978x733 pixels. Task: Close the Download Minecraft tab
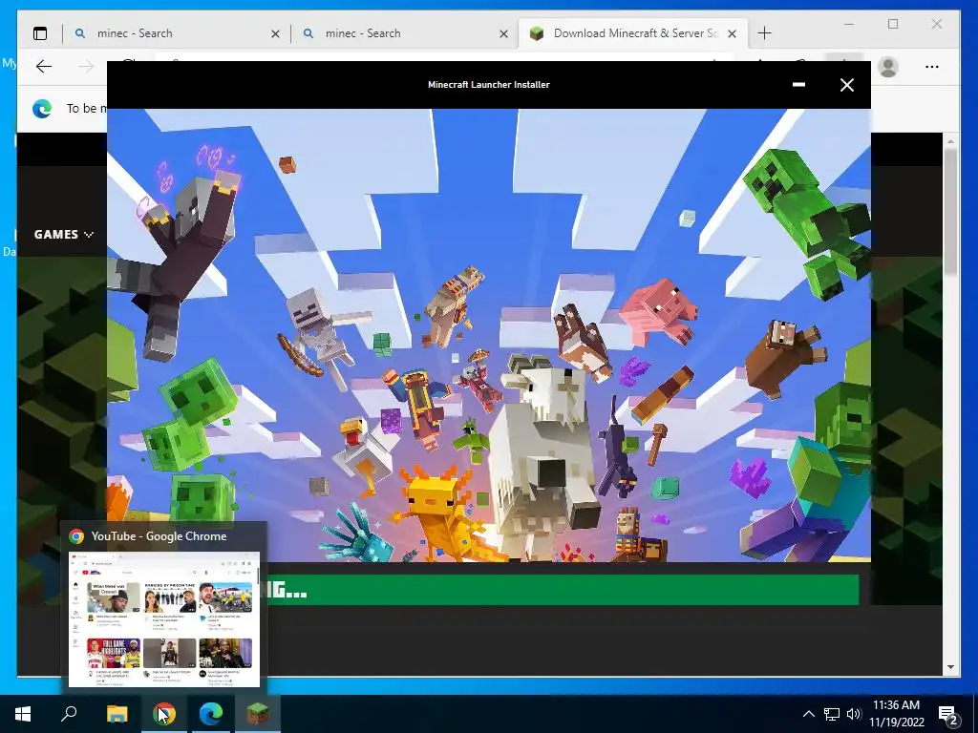coord(733,33)
